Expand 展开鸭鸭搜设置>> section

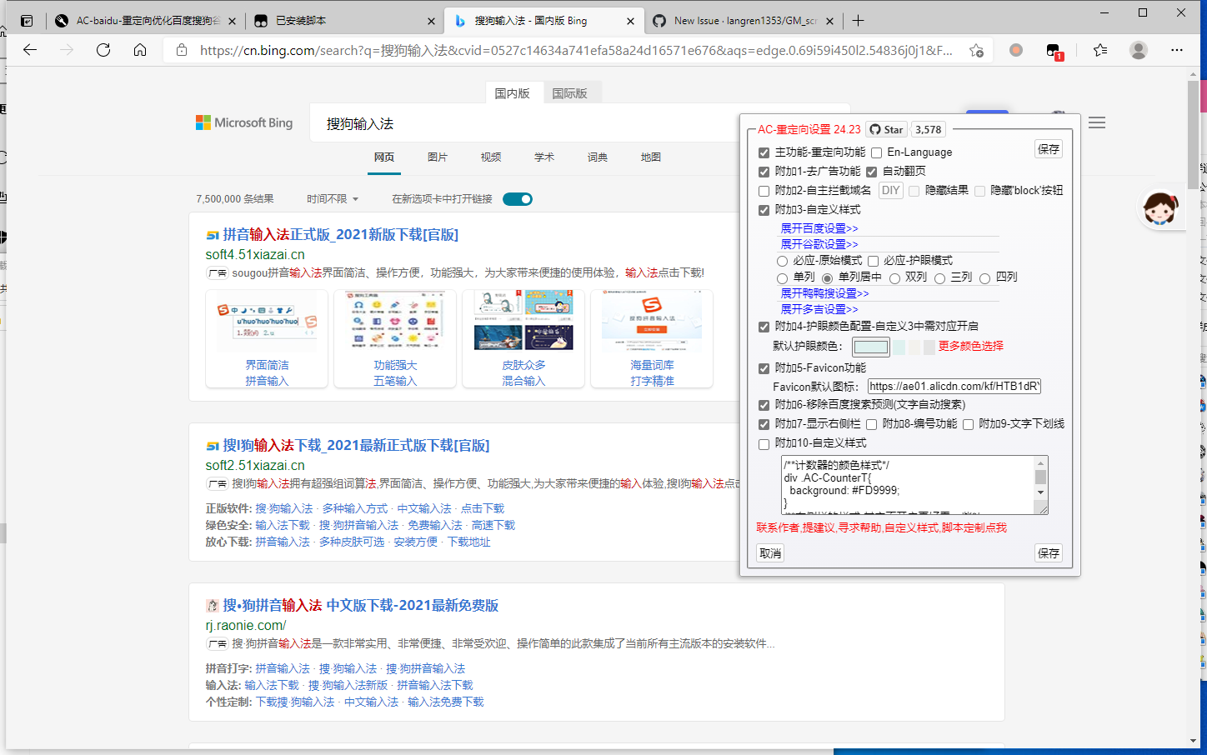[x=824, y=293]
